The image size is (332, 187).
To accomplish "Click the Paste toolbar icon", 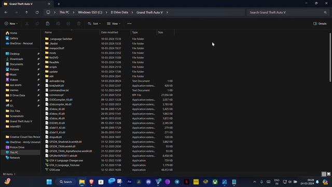I will click(48, 23).
